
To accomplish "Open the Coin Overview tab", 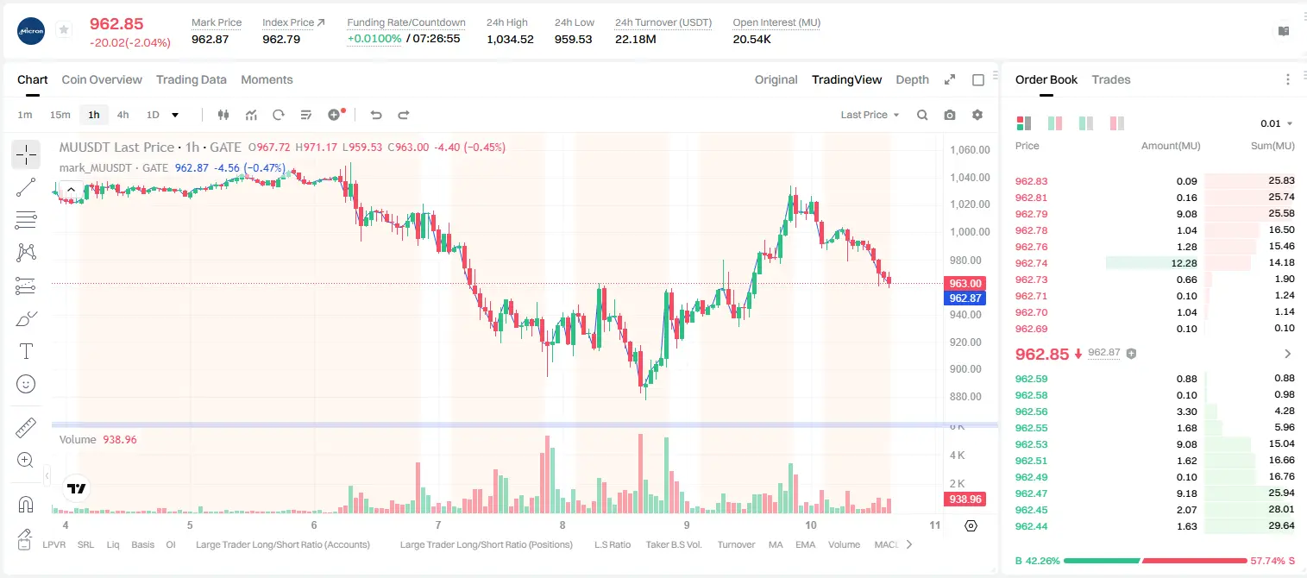I will click(x=102, y=79).
